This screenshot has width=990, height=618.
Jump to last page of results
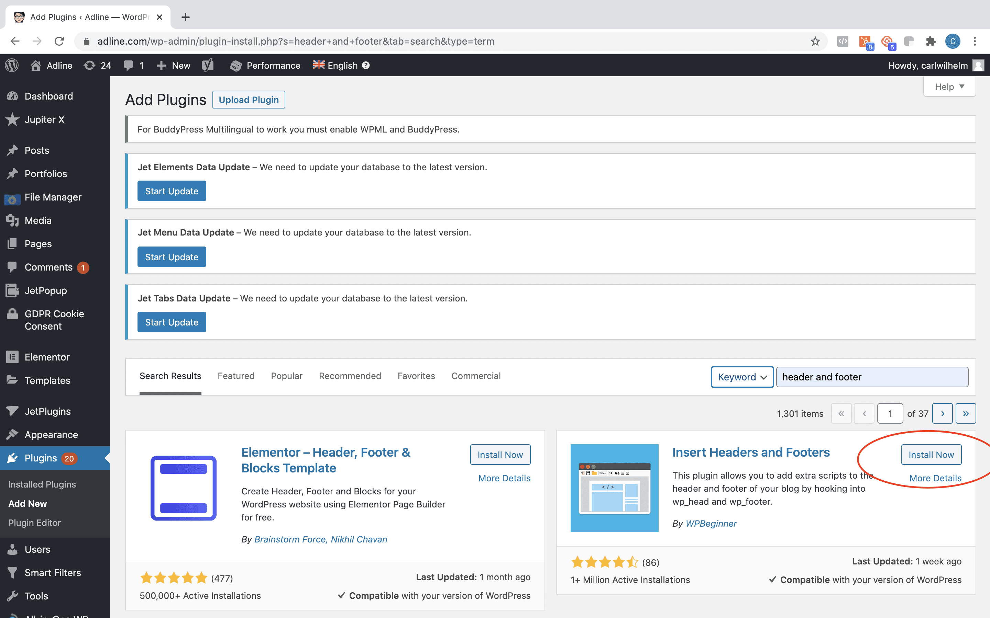(966, 414)
